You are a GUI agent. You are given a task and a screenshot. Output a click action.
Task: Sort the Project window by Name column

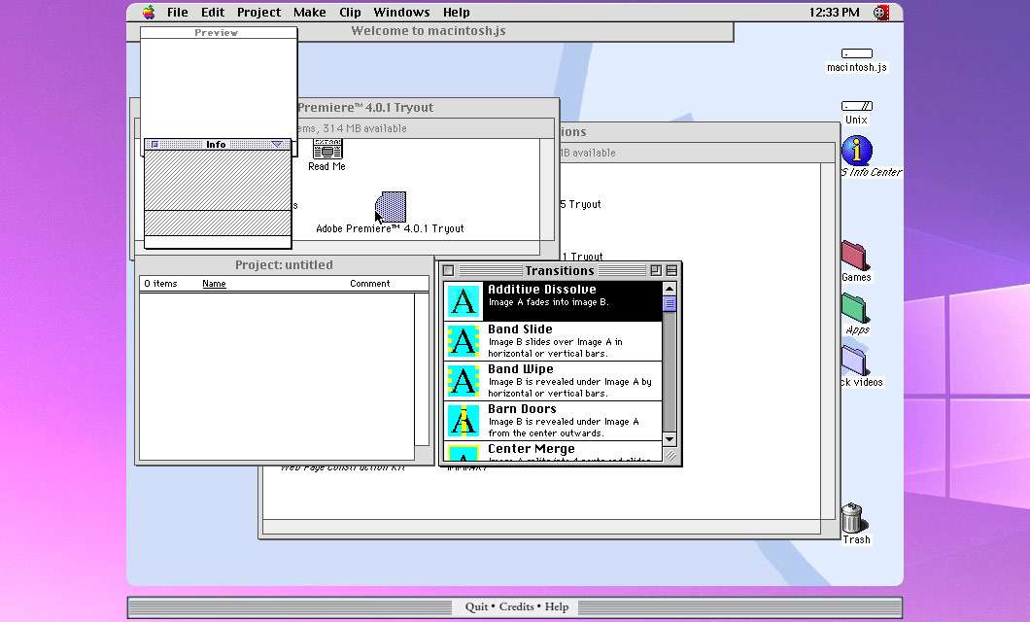point(214,284)
